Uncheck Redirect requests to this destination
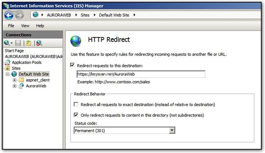Screen dimensions: 265x153 pos(73,66)
